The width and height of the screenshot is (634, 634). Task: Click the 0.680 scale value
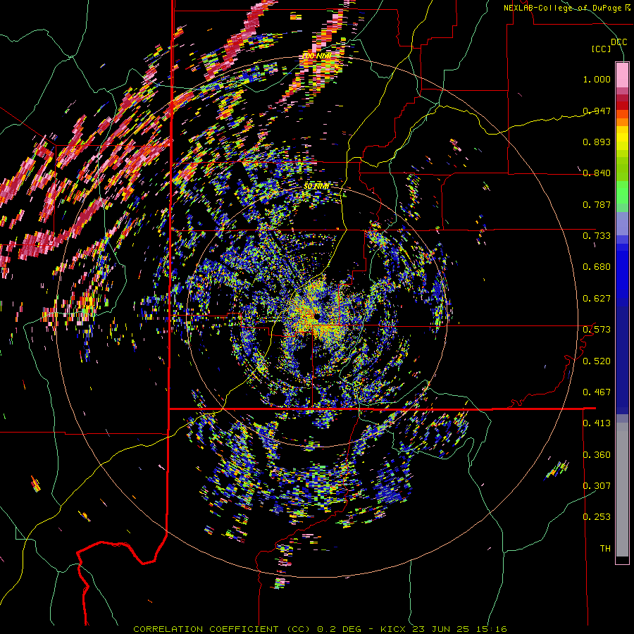tap(597, 266)
